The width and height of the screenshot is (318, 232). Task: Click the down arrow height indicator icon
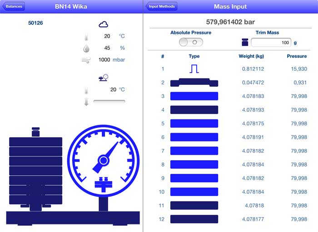click(86, 102)
